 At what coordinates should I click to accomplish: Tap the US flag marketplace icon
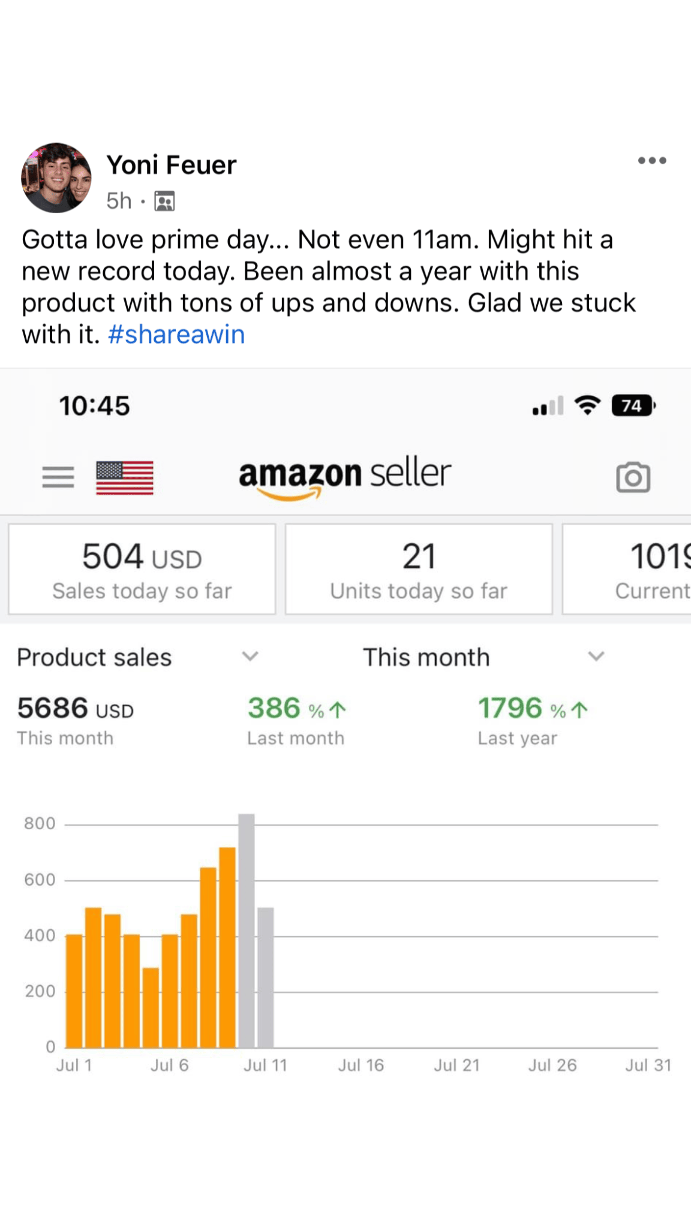125,477
